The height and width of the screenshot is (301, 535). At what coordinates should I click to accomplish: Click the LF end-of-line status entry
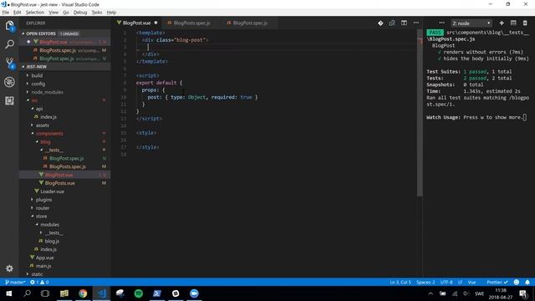coord(460,283)
